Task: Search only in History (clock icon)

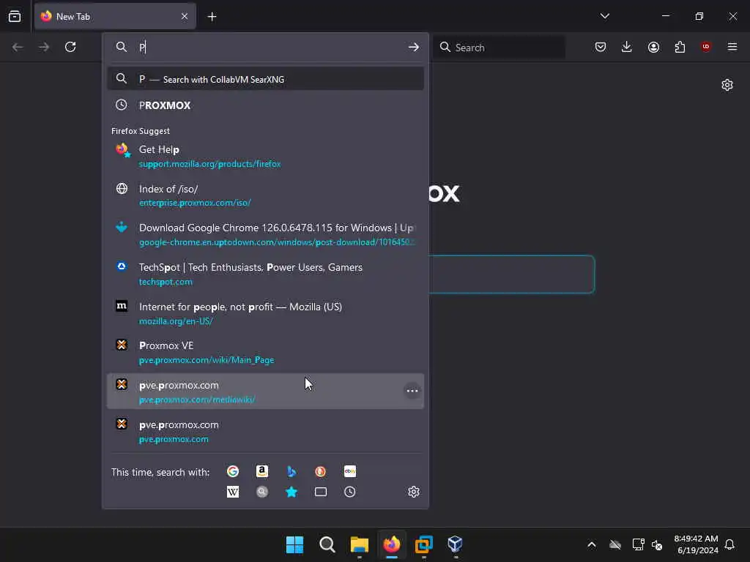Action: click(349, 492)
